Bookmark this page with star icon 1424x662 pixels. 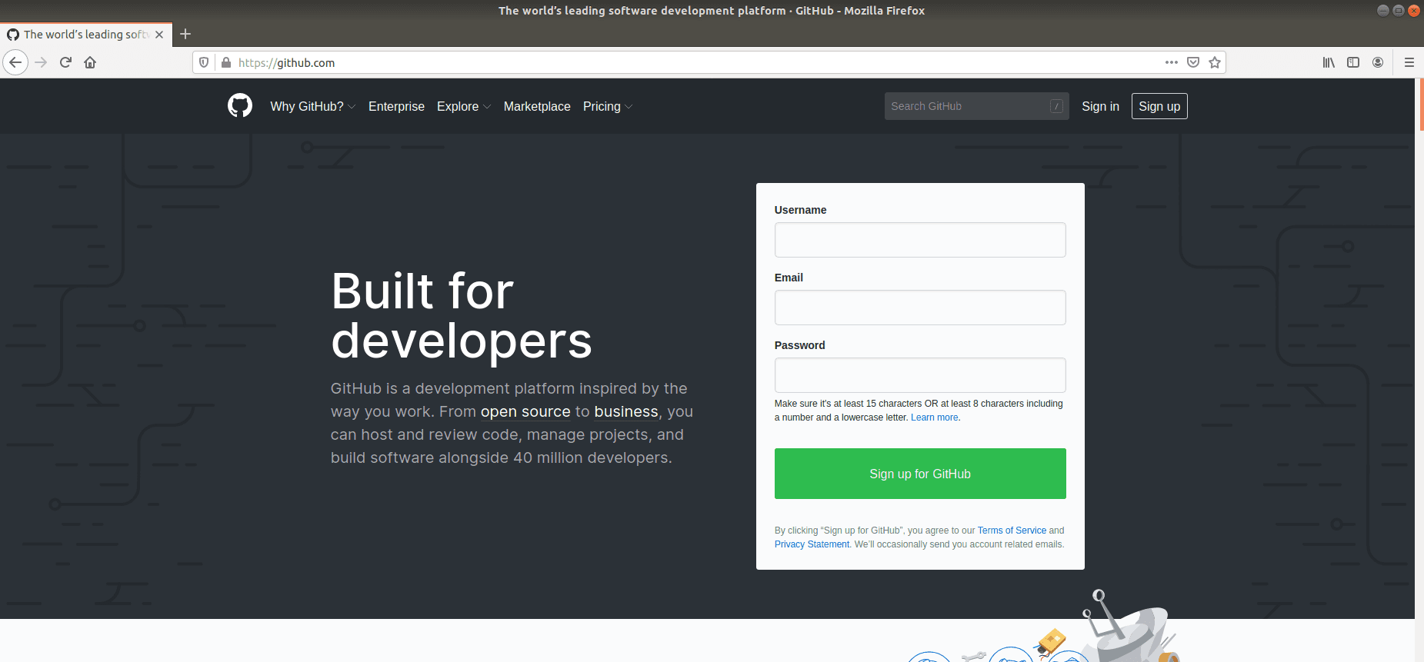point(1215,62)
